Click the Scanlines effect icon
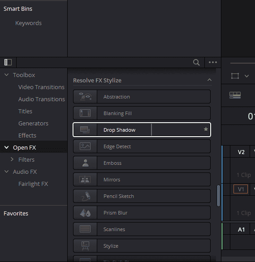The image size is (255, 262). 85,229
